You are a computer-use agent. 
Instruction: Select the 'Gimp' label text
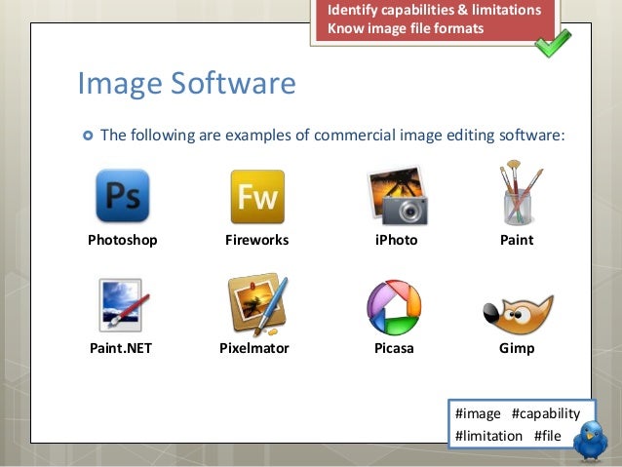517,348
